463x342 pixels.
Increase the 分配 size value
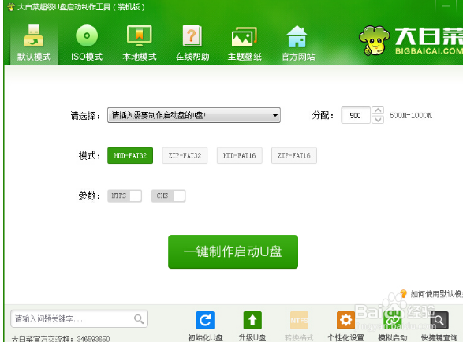coord(378,110)
